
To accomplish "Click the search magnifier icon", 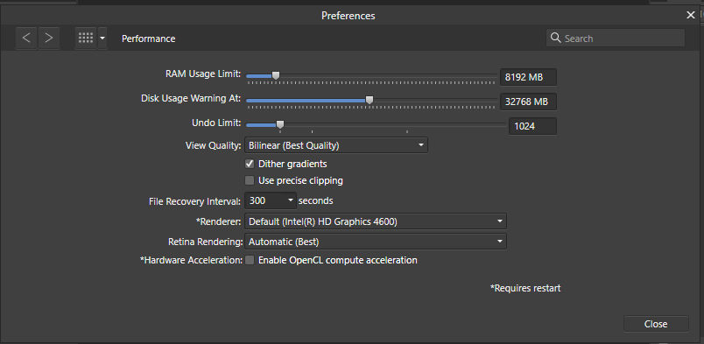I will 556,39.
